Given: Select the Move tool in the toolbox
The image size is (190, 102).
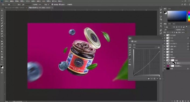Looking at the screenshot, I should click(2, 10).
